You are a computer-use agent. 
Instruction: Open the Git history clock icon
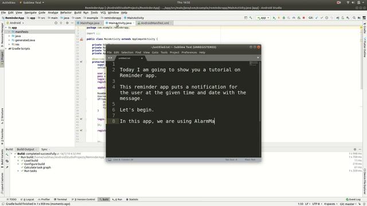[326, 18]
